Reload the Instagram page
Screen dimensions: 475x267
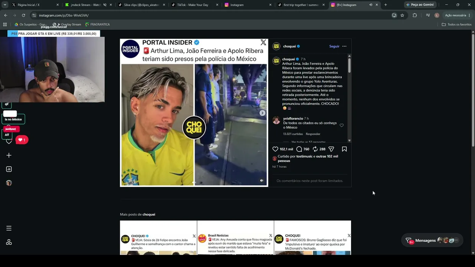23,15
